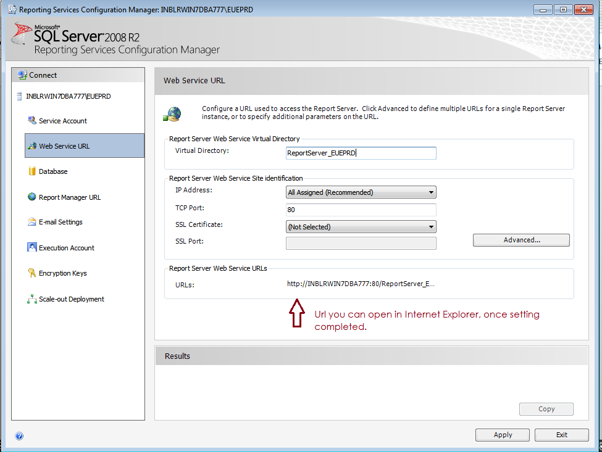Click the Service Account icon
602x452 pixels.
coord(32,120)
